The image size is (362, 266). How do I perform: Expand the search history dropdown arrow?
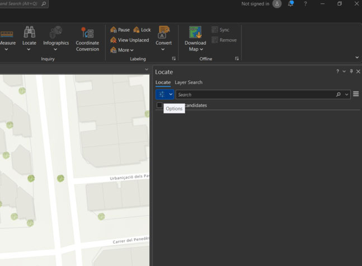click(346, 95)
